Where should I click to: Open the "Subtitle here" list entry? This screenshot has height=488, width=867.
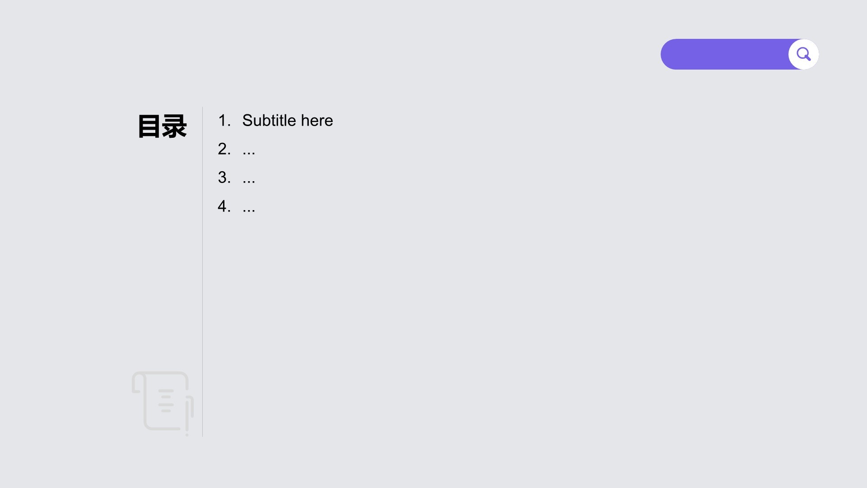coord(287,121)
